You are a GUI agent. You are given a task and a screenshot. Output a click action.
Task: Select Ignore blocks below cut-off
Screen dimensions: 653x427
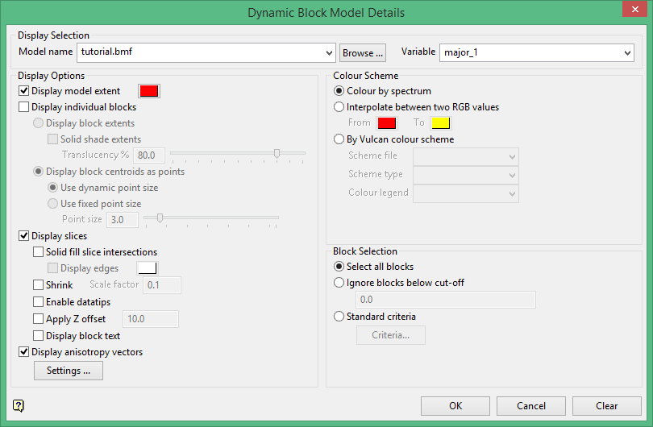[x=339, y=283]
